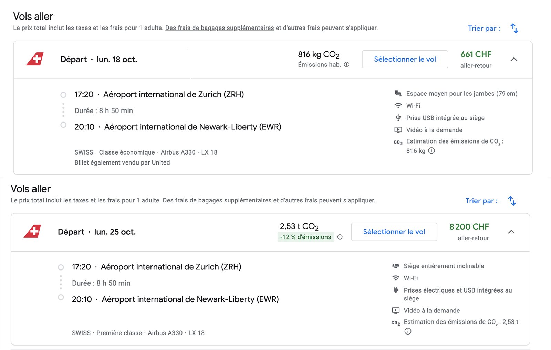Open Trier par sorting in lower section

point(481,201)
